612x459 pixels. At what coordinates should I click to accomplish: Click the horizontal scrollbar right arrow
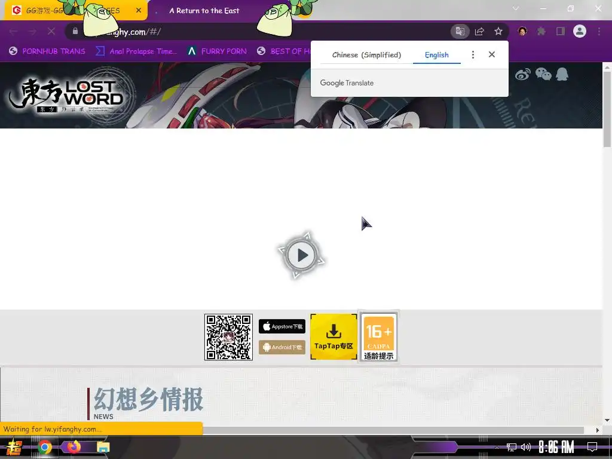tap(598, 430)
